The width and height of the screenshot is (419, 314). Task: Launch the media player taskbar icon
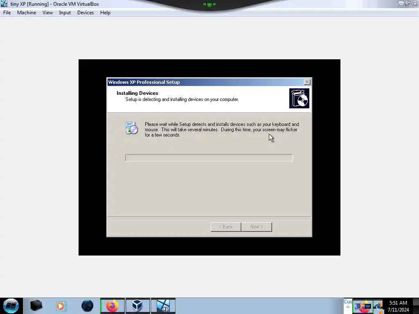pos(61,306)
